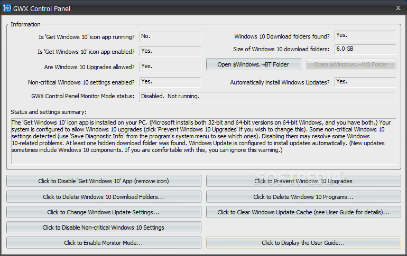Click inside the Status and settings summary text box
407x256 pixels.
[x=203, y=141]
